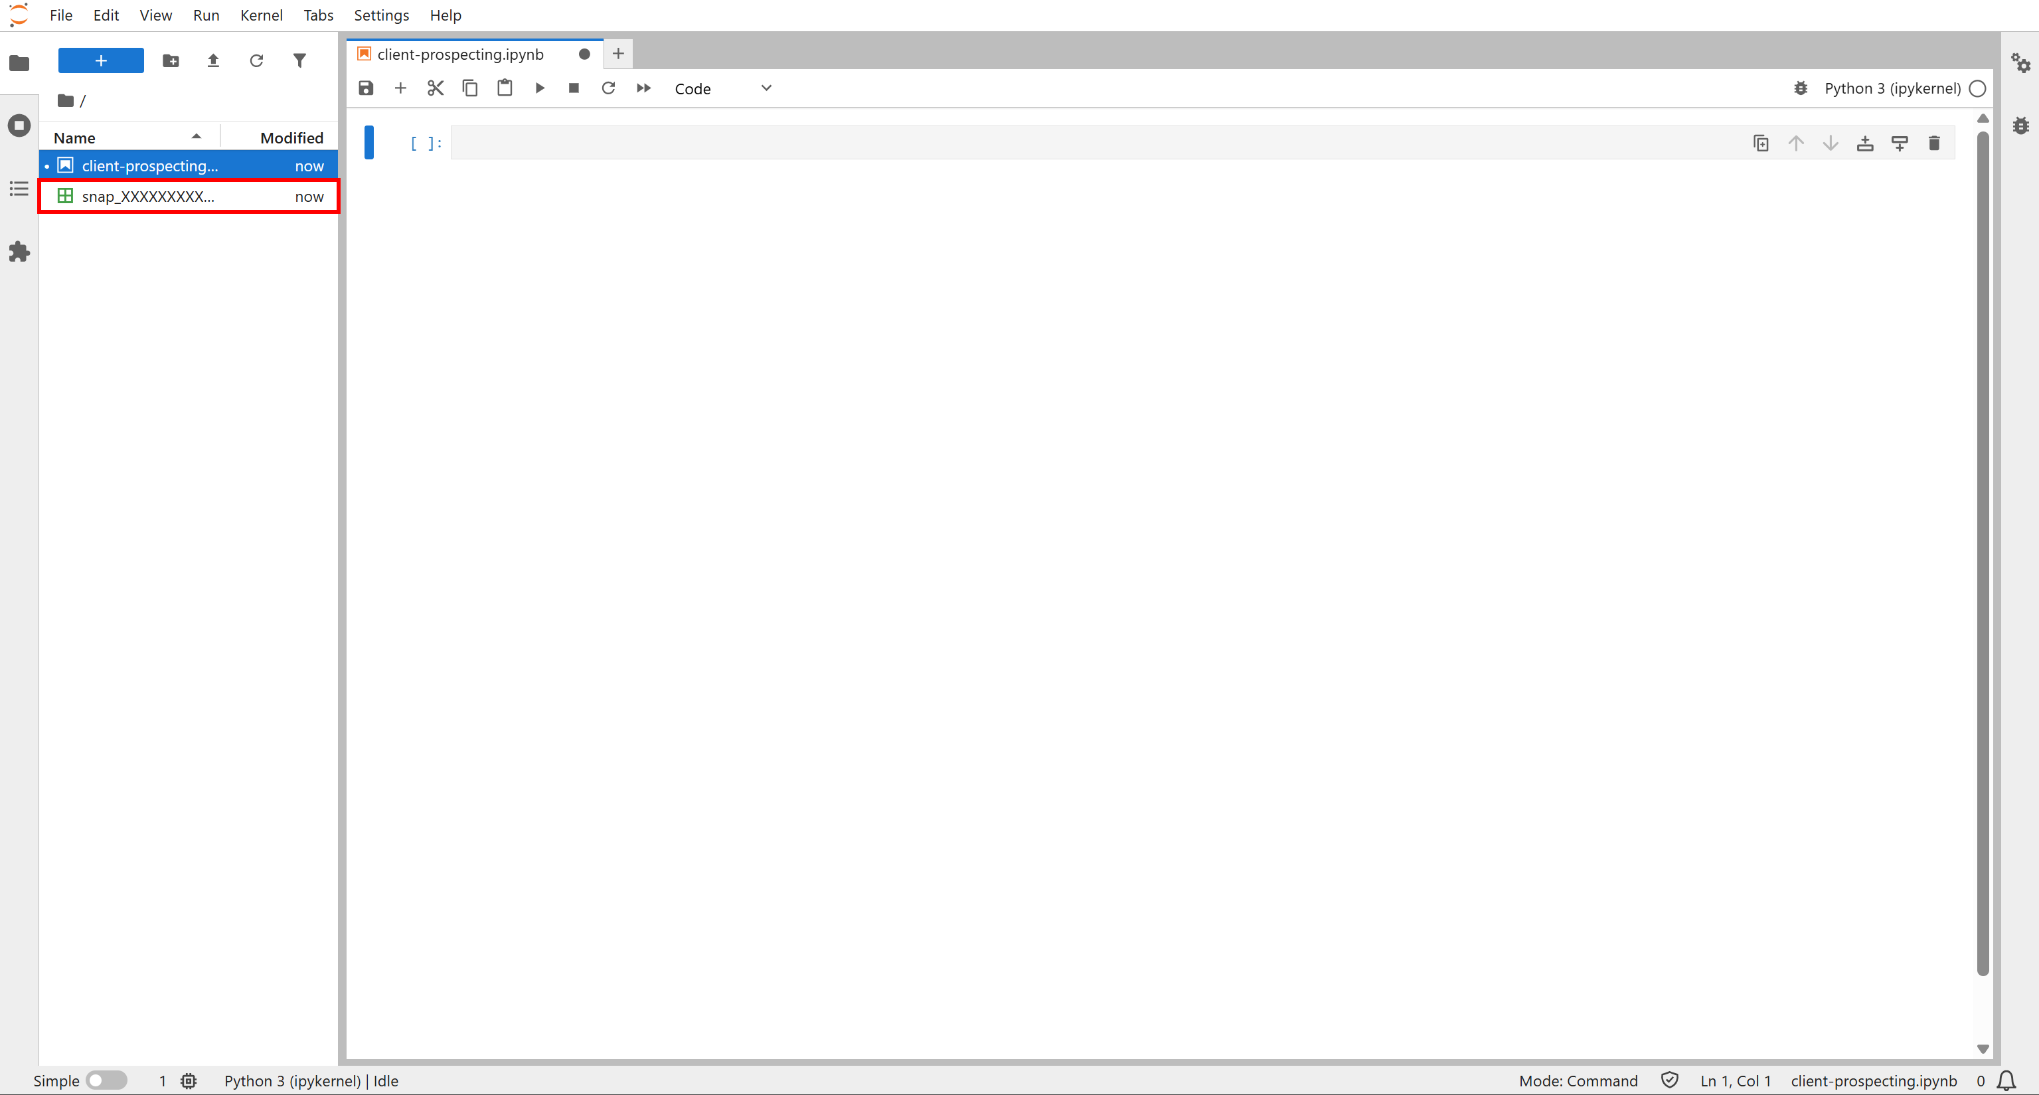Interrupt the kernel
Viewport: 2039px width, 1095px height.
(x=574, y=88)
